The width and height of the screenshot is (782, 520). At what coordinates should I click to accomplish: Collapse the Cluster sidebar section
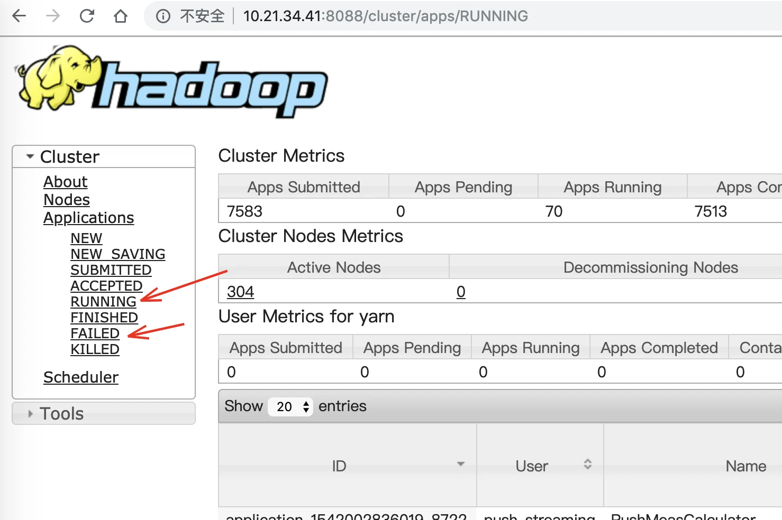tap(104, 157)
